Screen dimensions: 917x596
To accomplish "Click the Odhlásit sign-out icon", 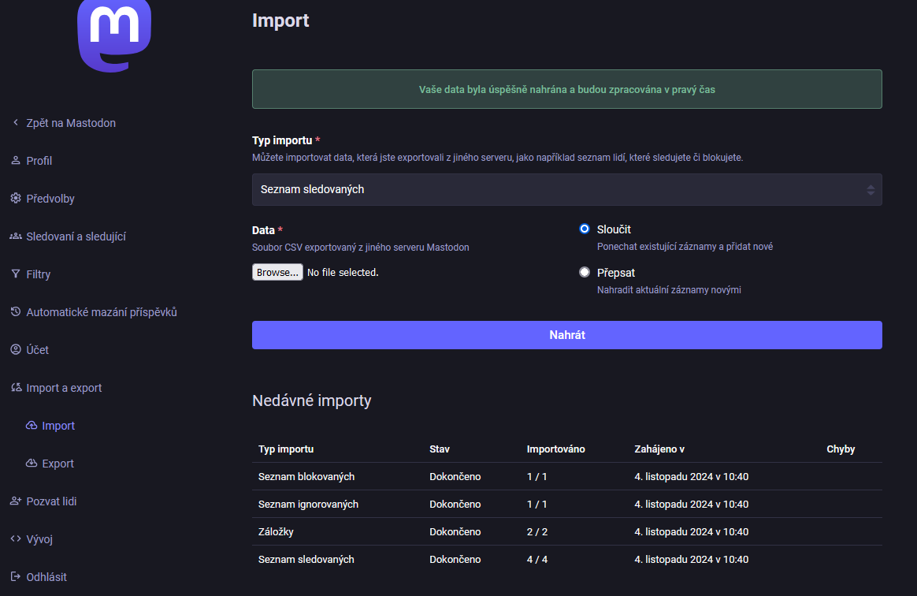I will [16, 577].
